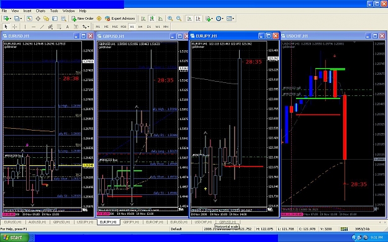Click the Windows start button

tap(14, 238)
